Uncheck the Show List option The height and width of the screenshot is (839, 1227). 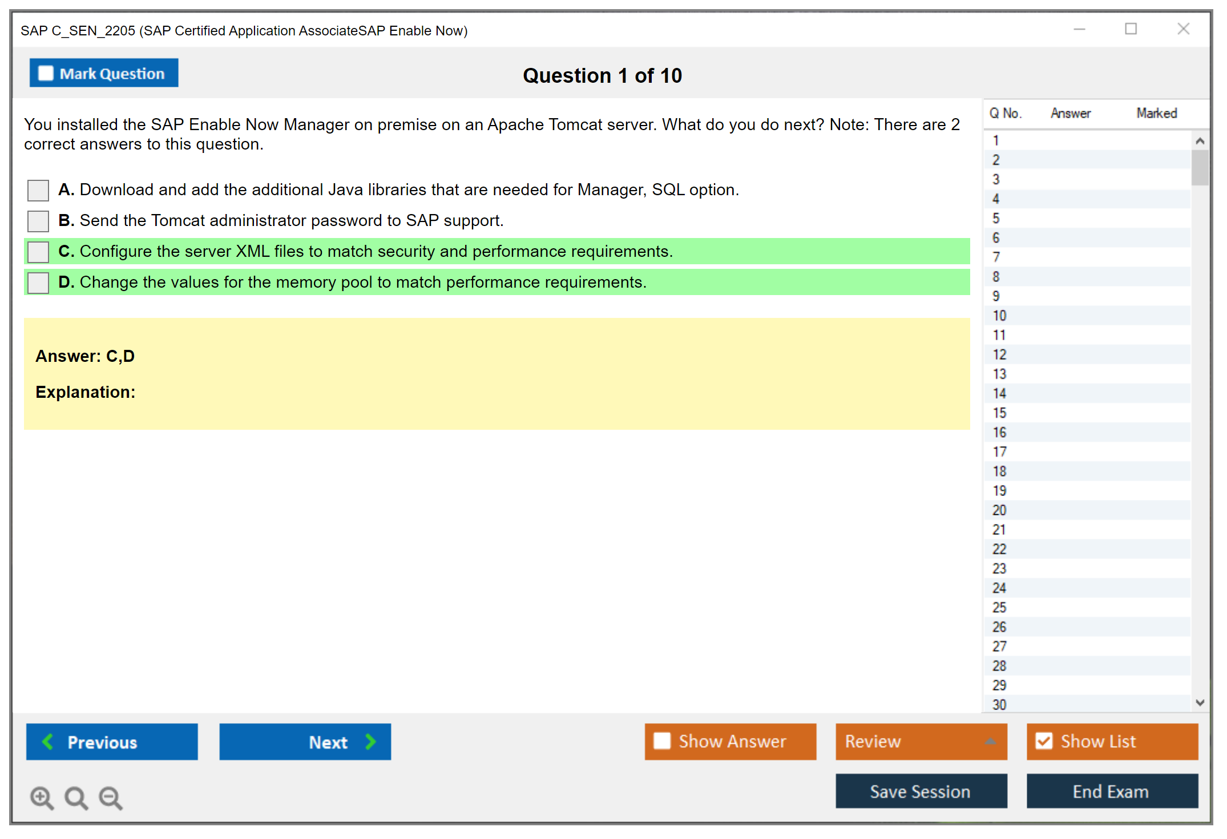pos(1044,741)
